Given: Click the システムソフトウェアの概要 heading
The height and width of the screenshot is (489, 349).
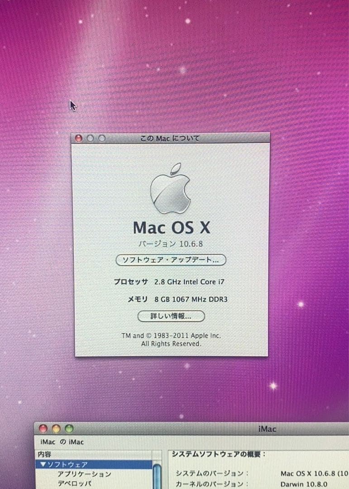Looking at the screenshot, I should coord(218,454).
